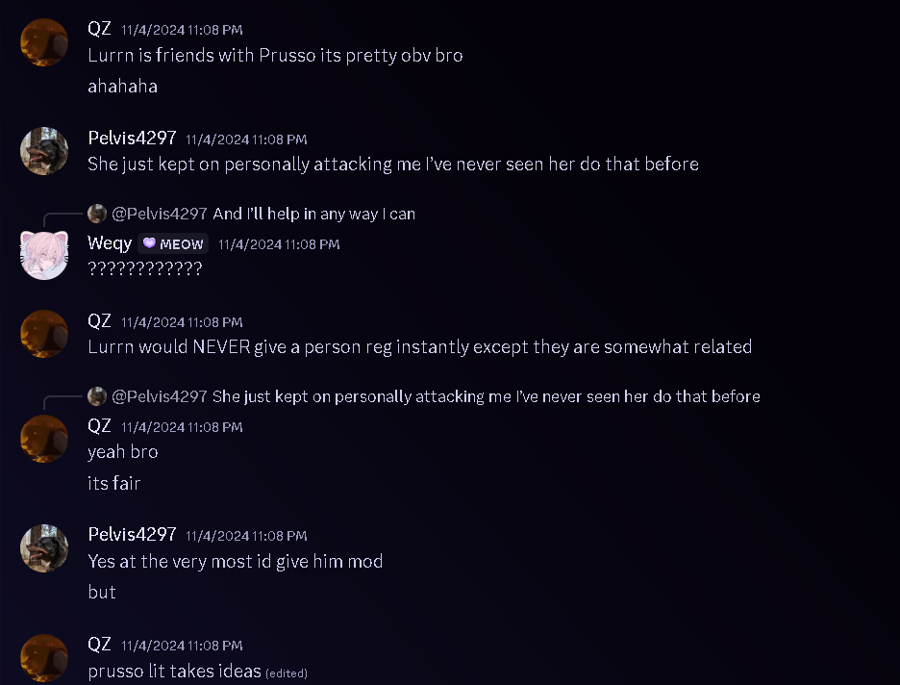The height and width of the screenshot is (685, 900).
Task: Click small reply avatar before 'And I'll help'
Action: [x=97, y=214]
